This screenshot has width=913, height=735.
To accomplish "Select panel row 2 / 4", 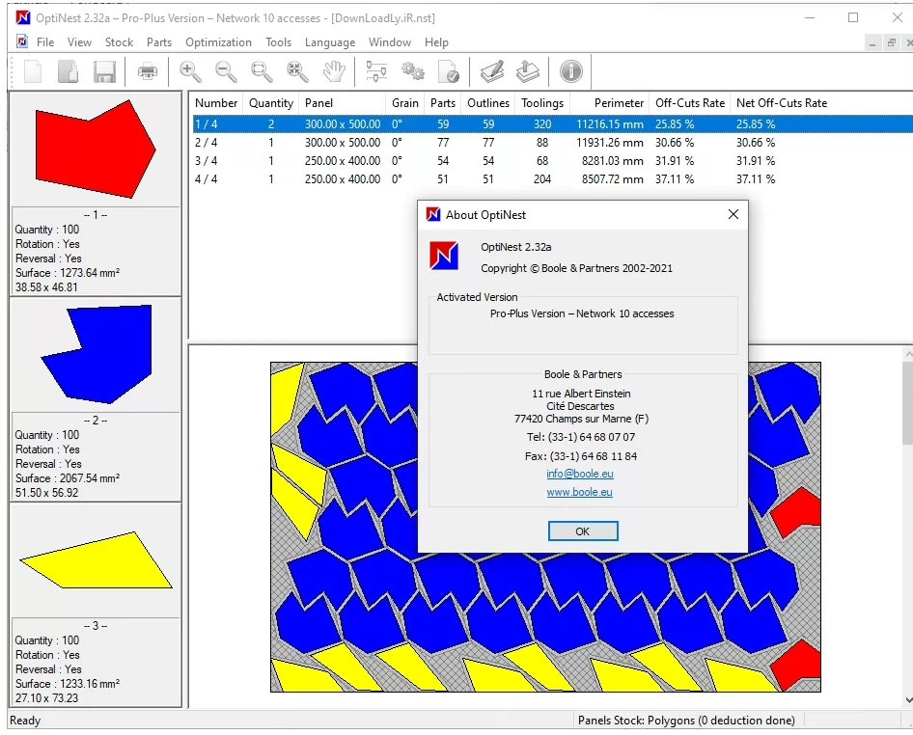I will coord(553,143).
